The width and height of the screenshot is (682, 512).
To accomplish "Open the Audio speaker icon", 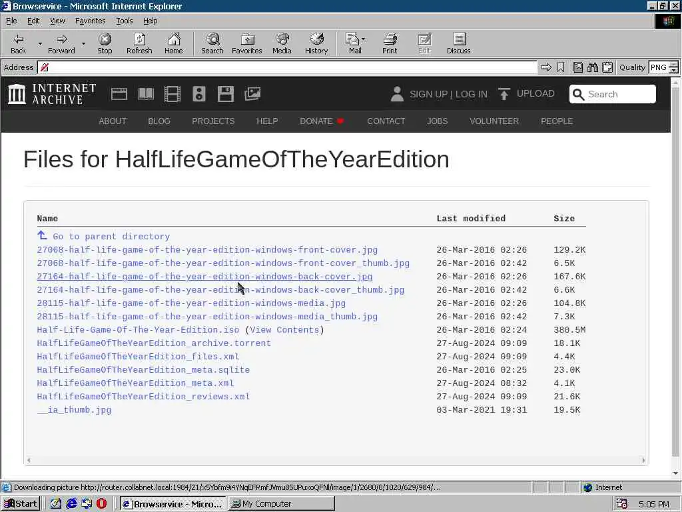I will (198, 94).
